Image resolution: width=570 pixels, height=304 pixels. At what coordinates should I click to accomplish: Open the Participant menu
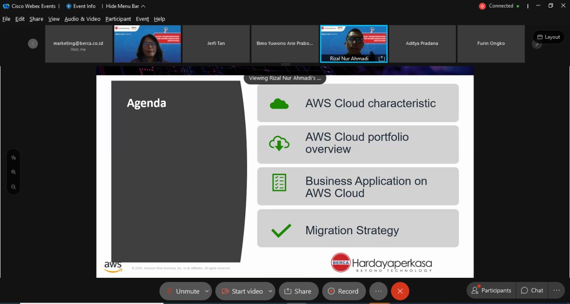pos(118,19)
